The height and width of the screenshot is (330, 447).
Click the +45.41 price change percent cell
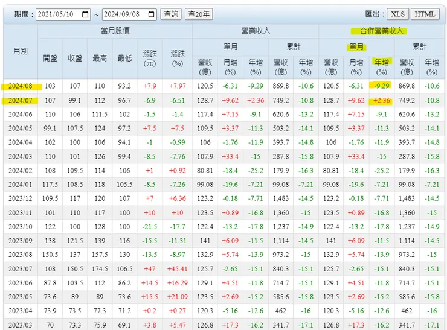178,269
